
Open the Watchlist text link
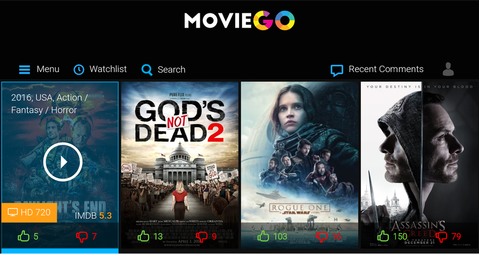pyautogui.click(x=108, y=69)
